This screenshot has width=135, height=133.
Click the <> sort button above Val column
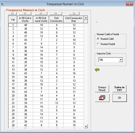12,13
